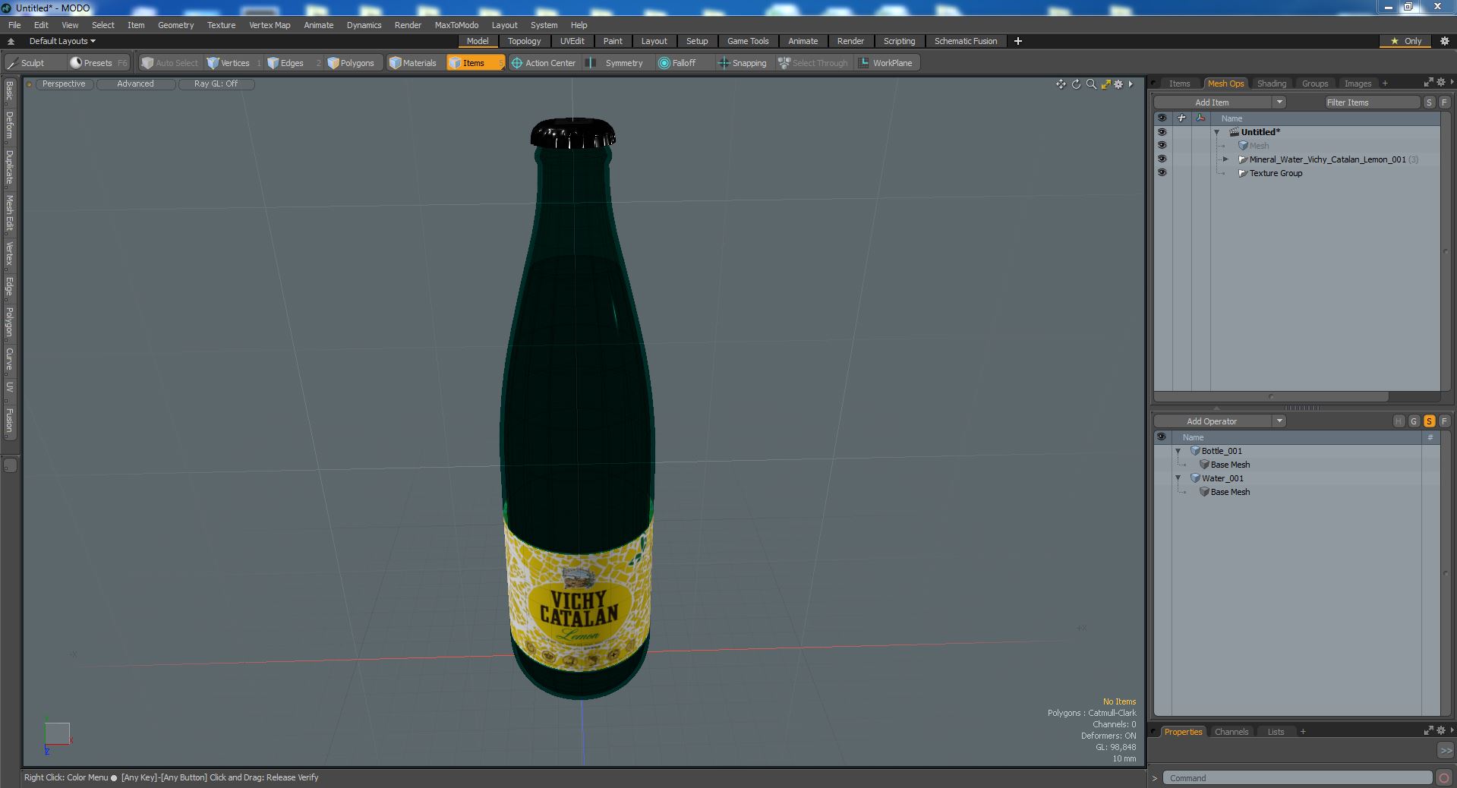Open the Add Operator dropdown arrow

1279,421
